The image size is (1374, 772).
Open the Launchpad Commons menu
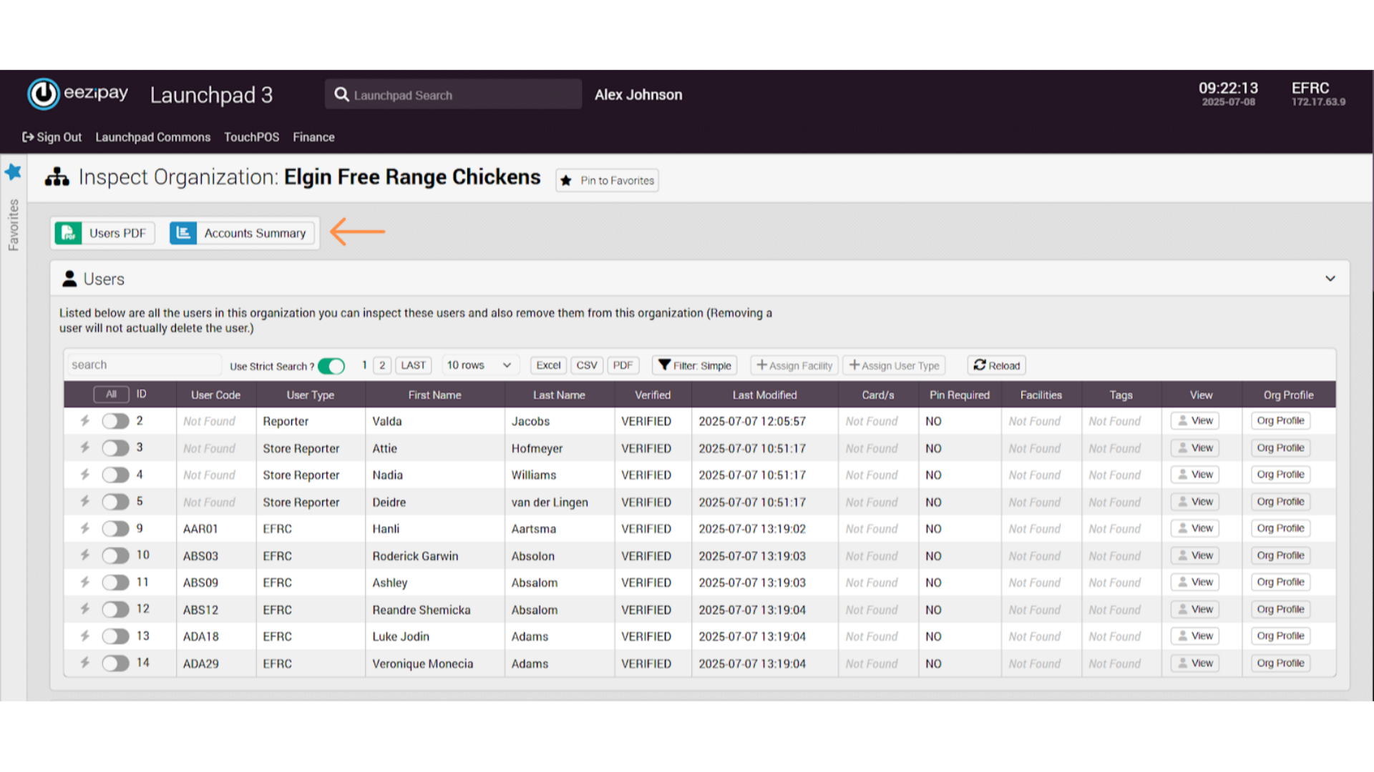tap(153, 137)
